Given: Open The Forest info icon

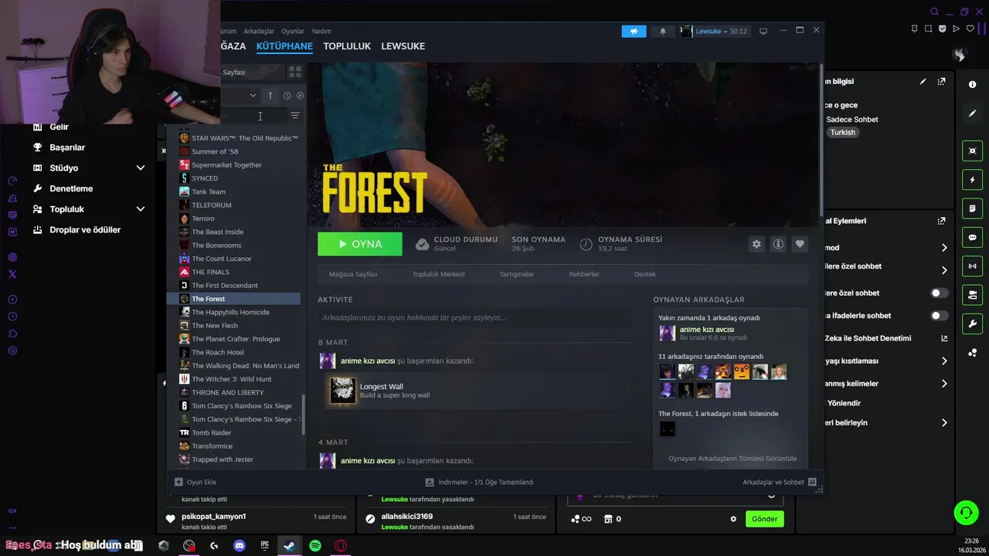Looking at the screenshot, I should (x=778, y=244).
